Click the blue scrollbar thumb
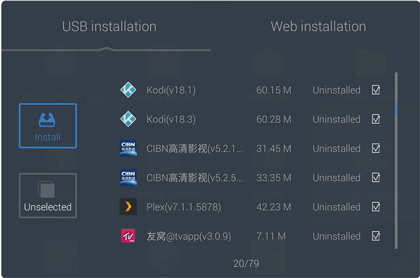The height and width of the screenshot is (278, 420). [396, 109]
